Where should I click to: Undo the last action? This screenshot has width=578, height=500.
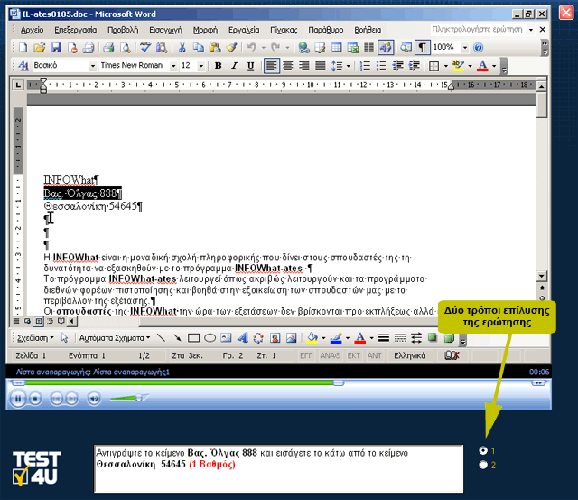252,48
